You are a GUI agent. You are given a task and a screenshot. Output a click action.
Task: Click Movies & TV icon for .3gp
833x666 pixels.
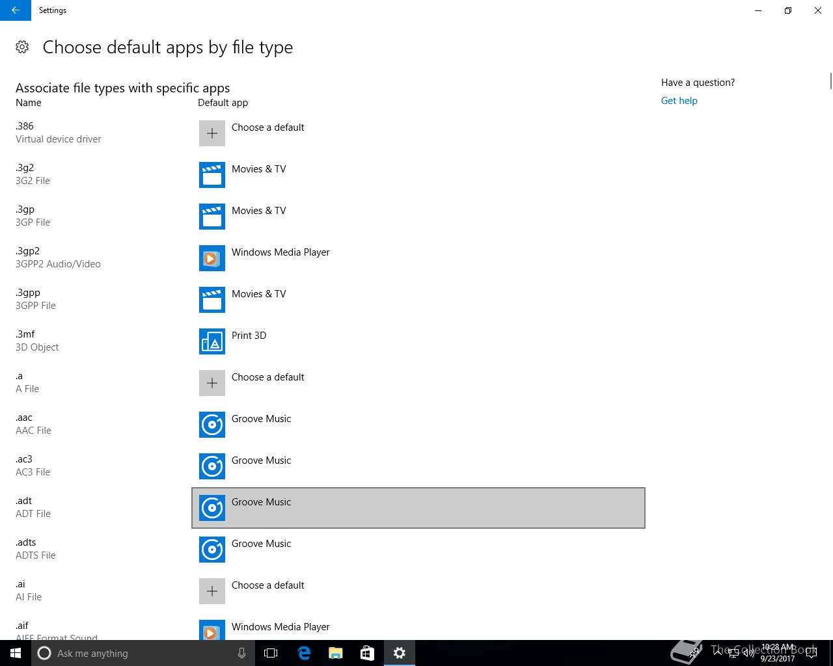[212, 217]
